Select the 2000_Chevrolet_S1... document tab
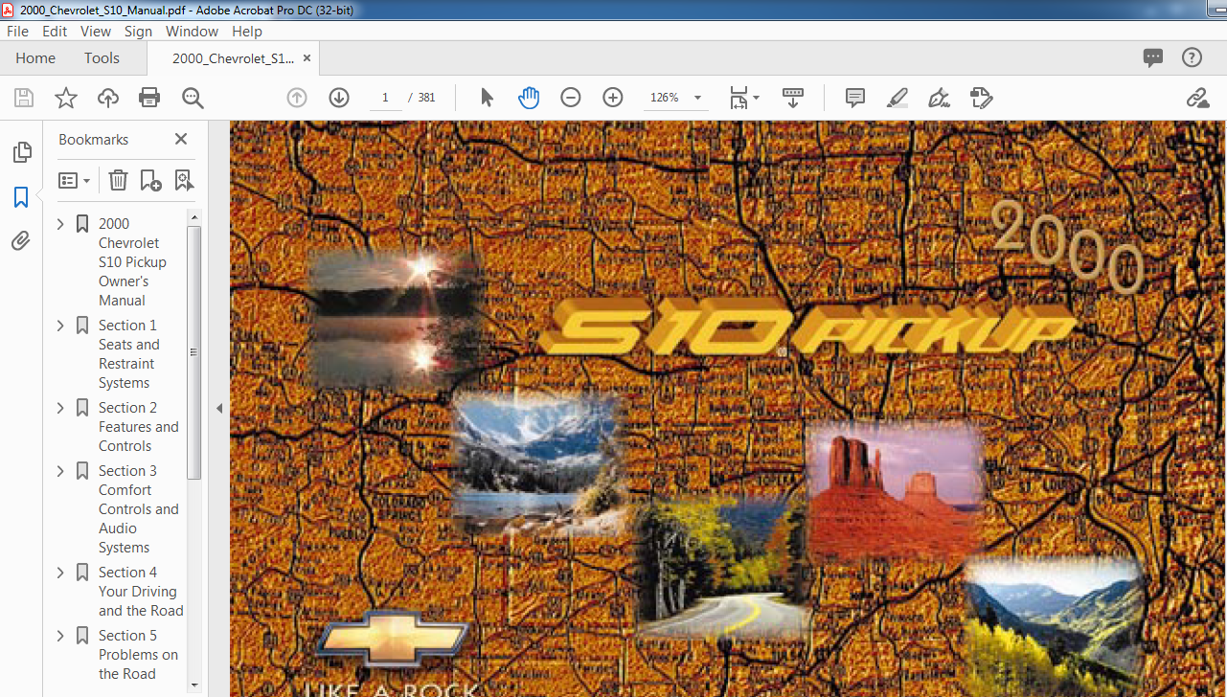 233,58
